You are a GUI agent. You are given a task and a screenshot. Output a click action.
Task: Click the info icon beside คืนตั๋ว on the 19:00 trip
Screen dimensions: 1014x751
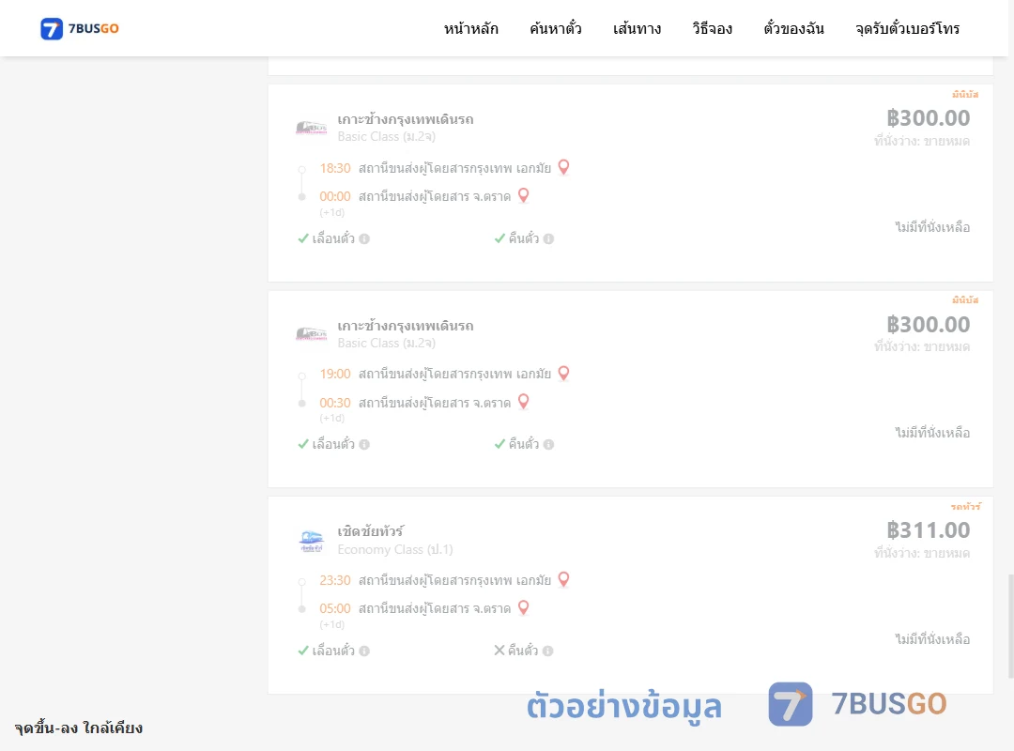pos(548,444)
